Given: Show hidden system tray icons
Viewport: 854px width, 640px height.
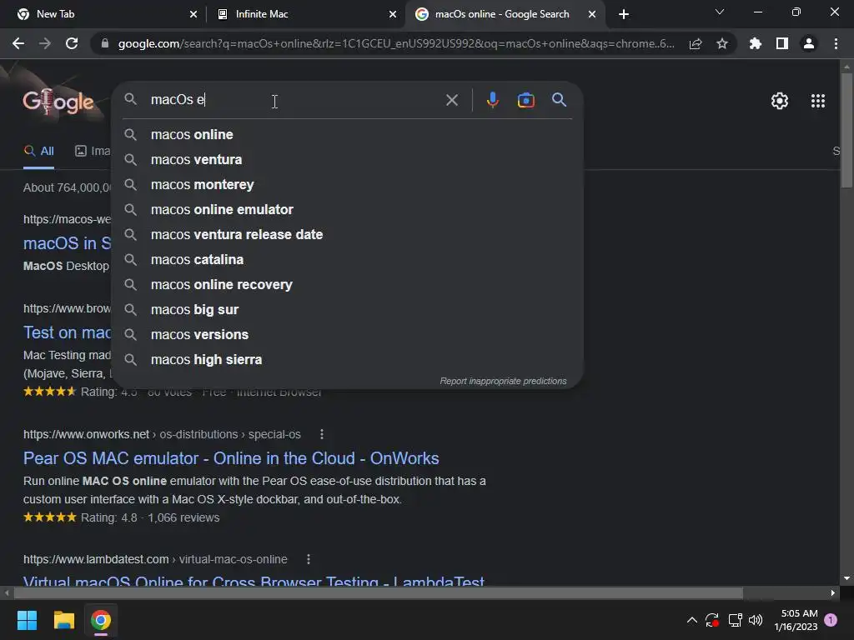Looking at the screenshot, I should coord(691,620).
